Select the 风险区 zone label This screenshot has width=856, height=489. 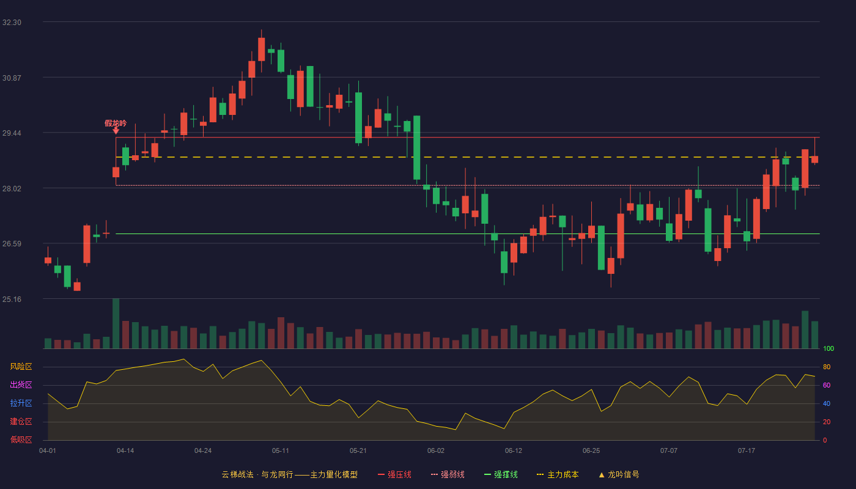coord(21,367)
